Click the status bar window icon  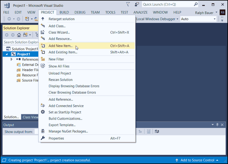(x=4, y=160)
